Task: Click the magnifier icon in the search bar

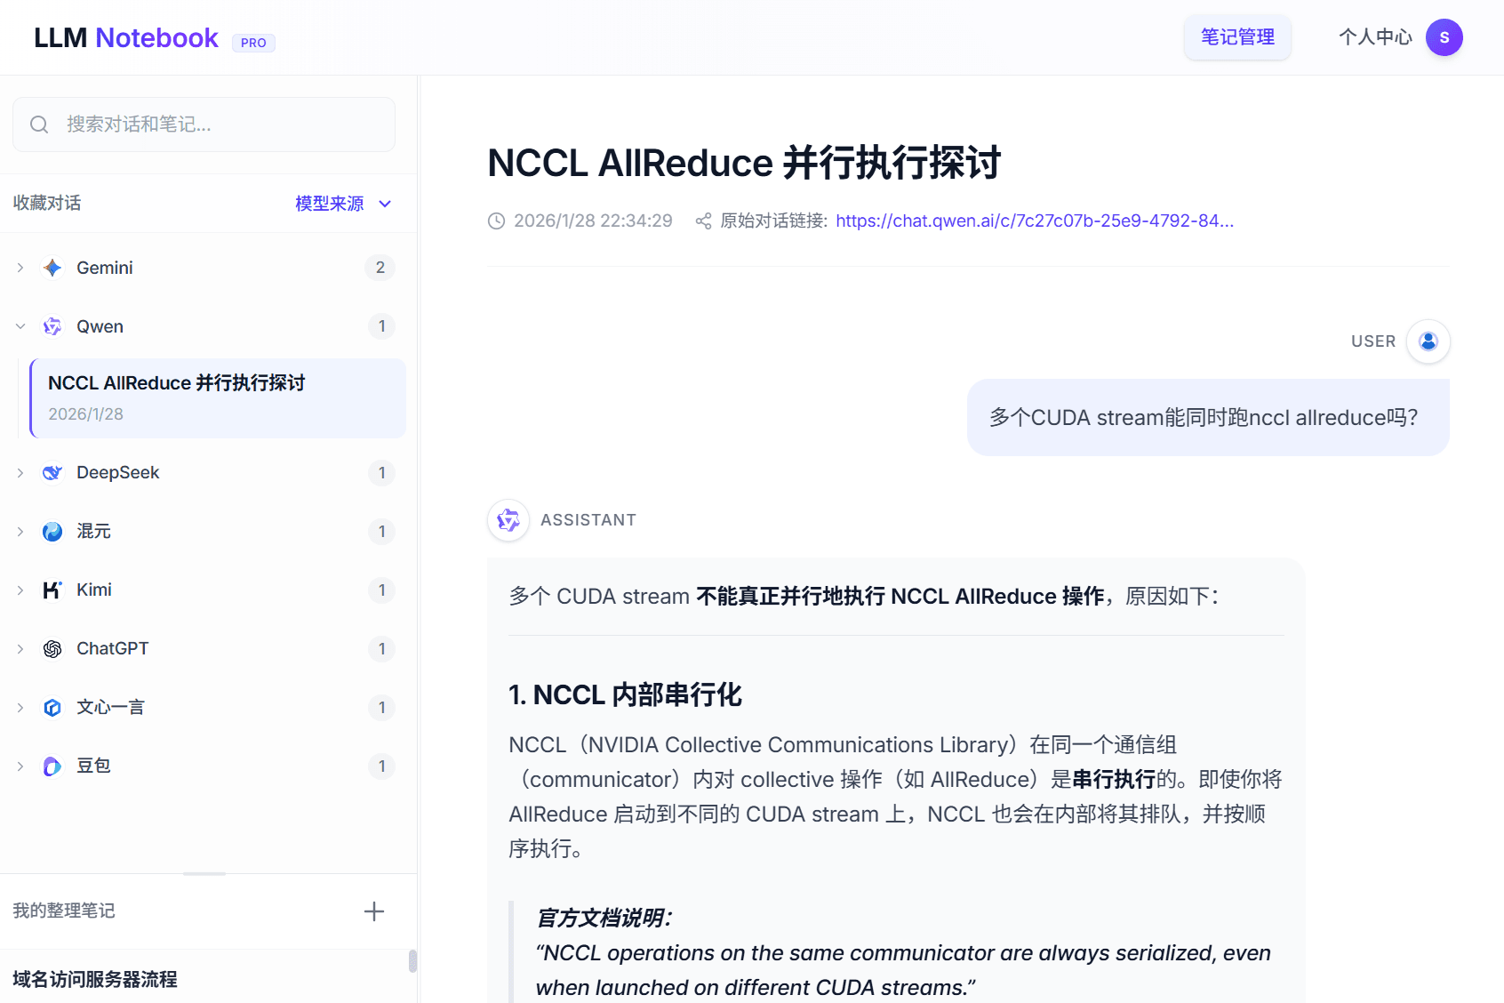Action: [x=39, y=124]
